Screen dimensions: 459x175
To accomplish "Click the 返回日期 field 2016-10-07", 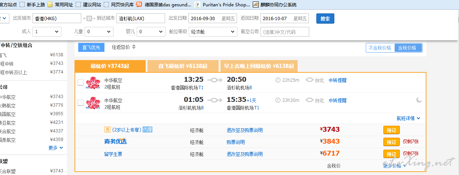I will pos(285,18).
